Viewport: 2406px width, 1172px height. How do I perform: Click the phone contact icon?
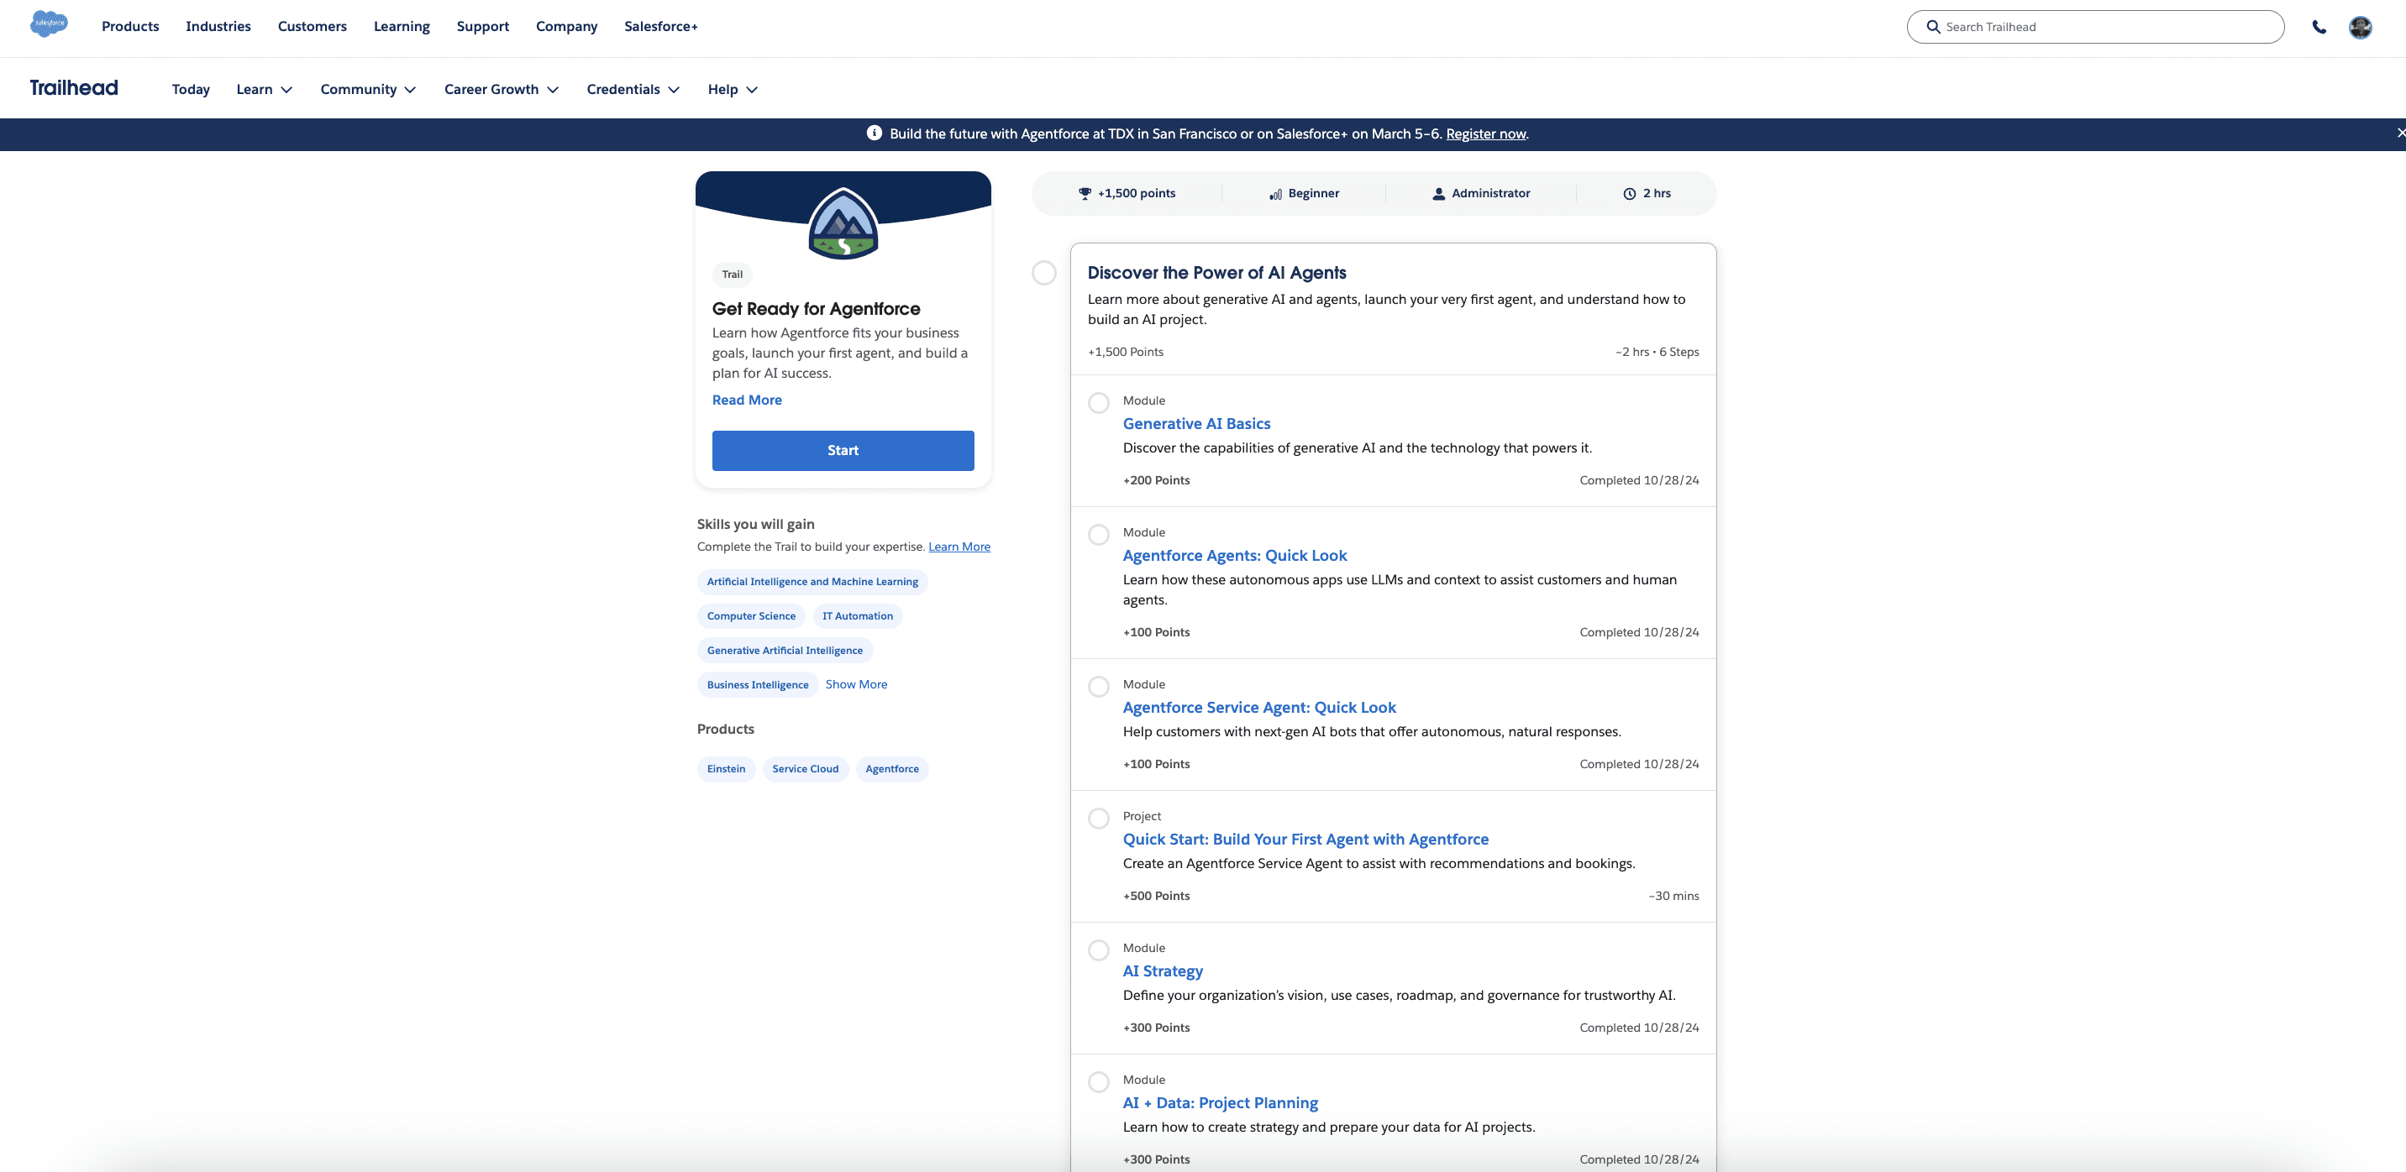tap(2318, 27)
